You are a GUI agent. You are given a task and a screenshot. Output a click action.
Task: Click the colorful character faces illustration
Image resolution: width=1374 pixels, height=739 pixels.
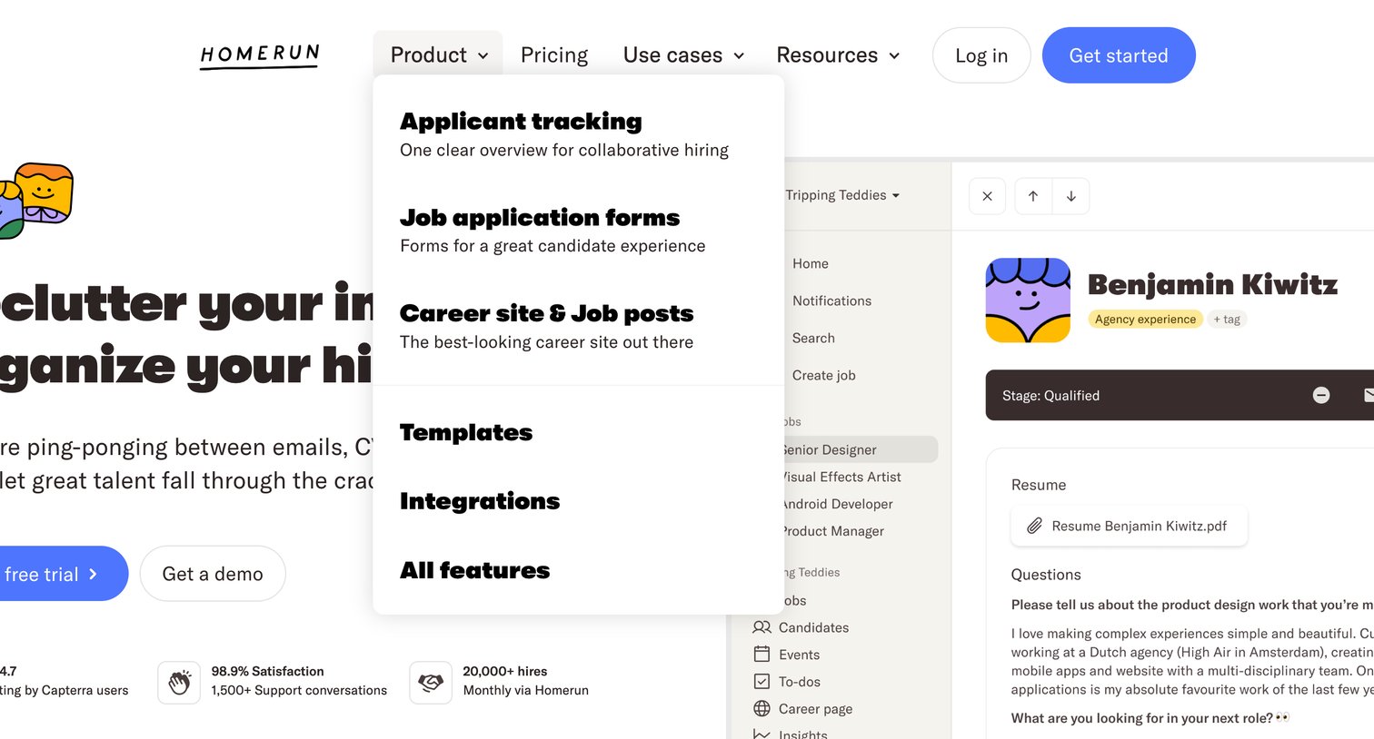point(36,201)
